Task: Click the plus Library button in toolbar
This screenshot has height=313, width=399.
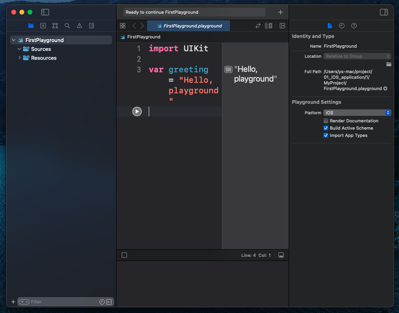Action: 281,12
